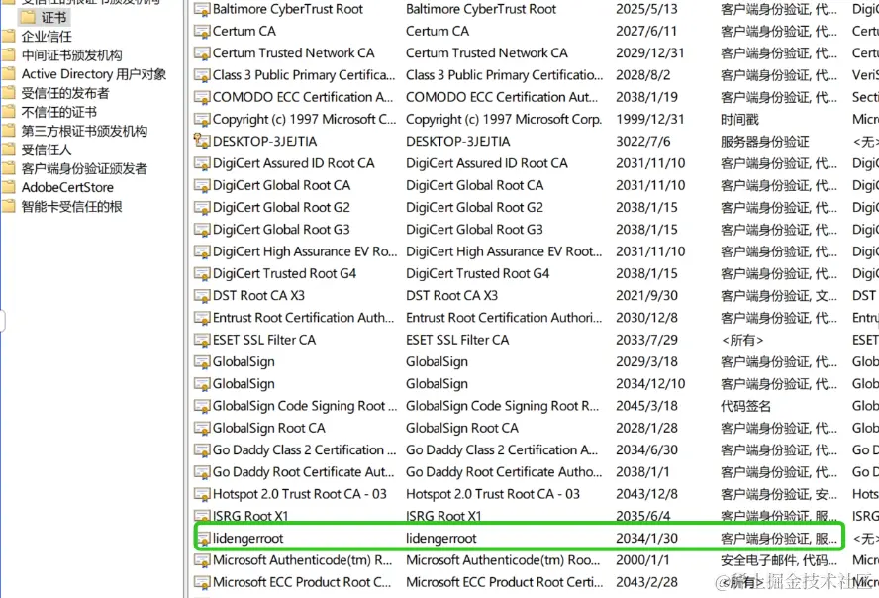Select the 客户端身份验证颁发者 node
The image size is (879, 598).
[x=84, y=168]
